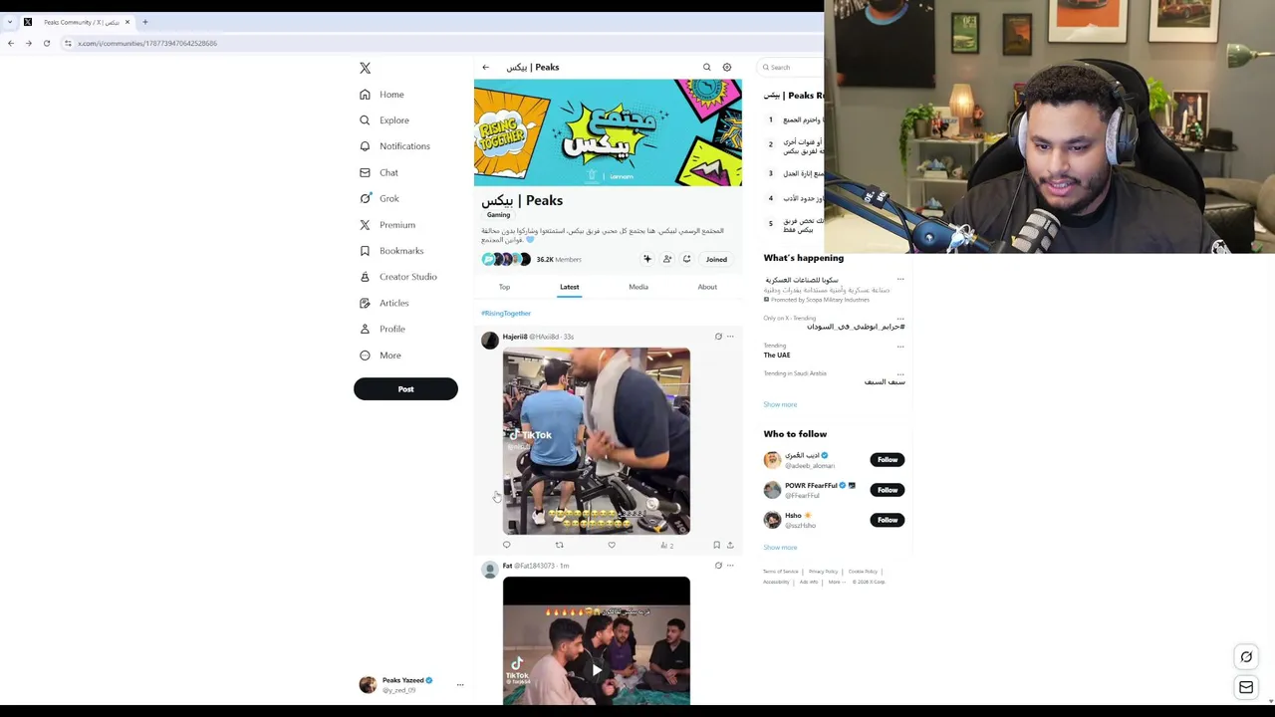
Task: Open more options on Hajerii8's post
Action: coord(730,337)
